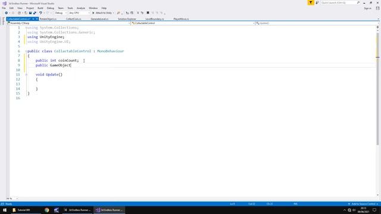Click the find in files toolbar icon

(x=118, y=13)
